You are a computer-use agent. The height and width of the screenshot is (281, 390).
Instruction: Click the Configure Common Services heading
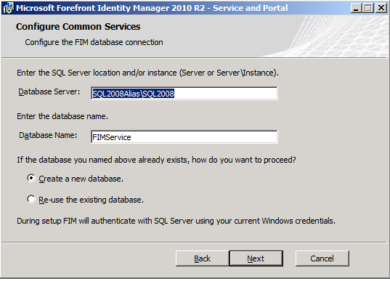[x=78, y=27]
